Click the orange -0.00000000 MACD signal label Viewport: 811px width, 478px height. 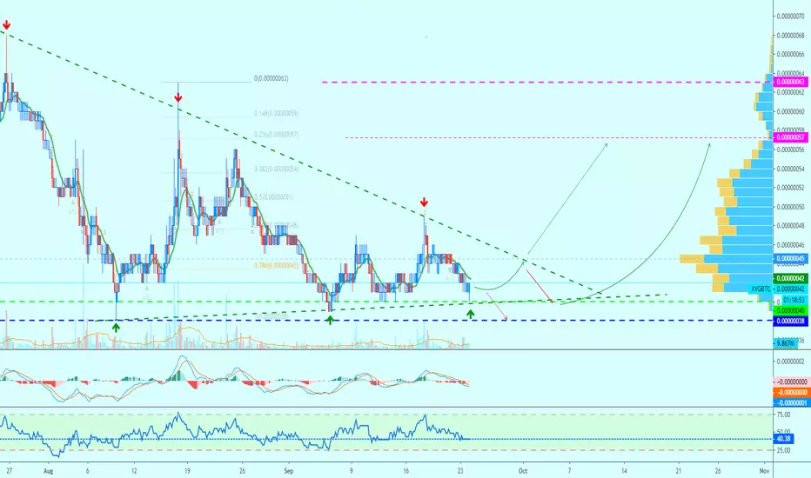(791, 392)
